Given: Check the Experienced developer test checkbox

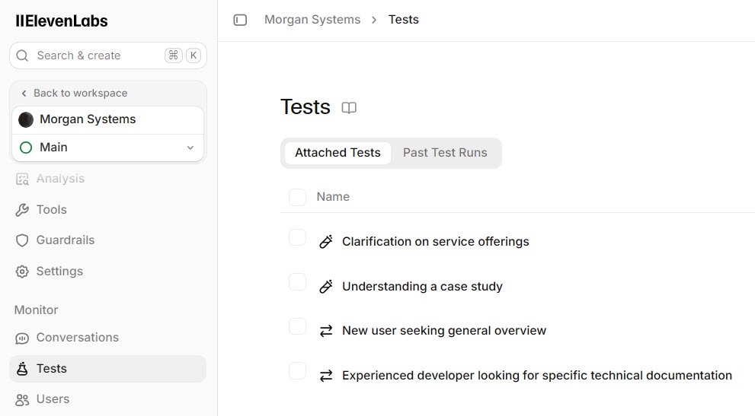Looking at the screenshot, I should click(297, 371).
